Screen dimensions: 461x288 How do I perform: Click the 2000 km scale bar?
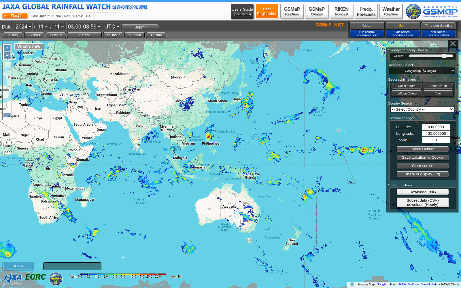[x=18, y=266]
